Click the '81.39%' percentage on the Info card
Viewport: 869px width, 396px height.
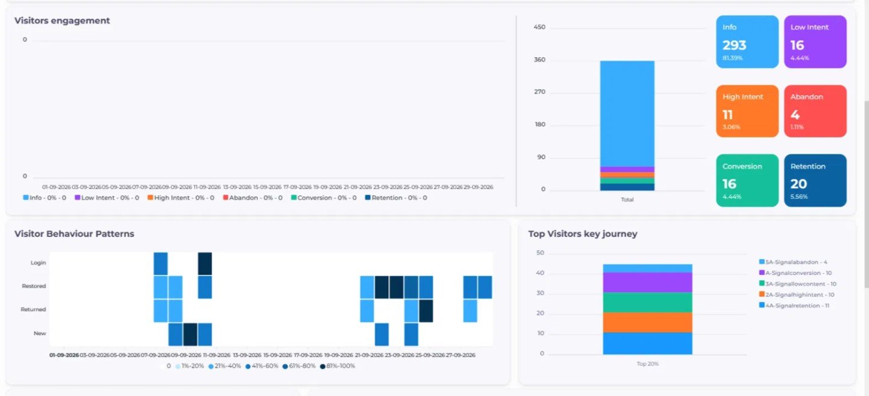pos(732,58)
